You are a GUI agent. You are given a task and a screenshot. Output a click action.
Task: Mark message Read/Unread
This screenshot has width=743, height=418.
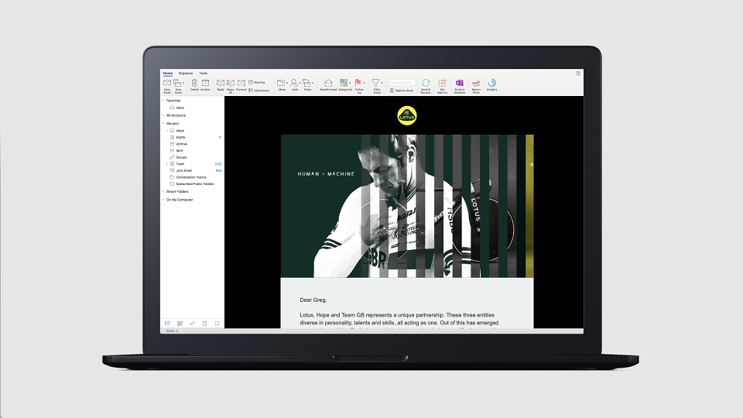328,85
